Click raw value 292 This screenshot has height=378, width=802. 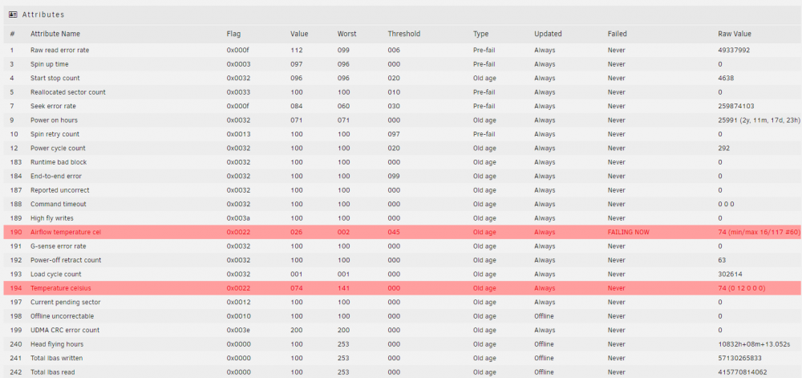tap(723, 148)
